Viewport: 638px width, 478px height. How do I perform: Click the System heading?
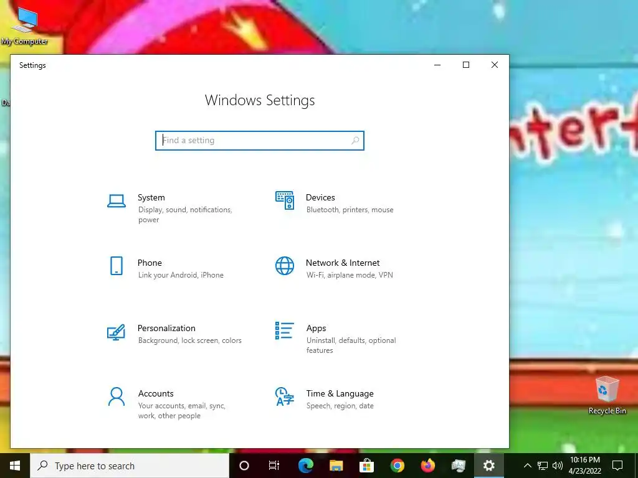coord(151,197)
